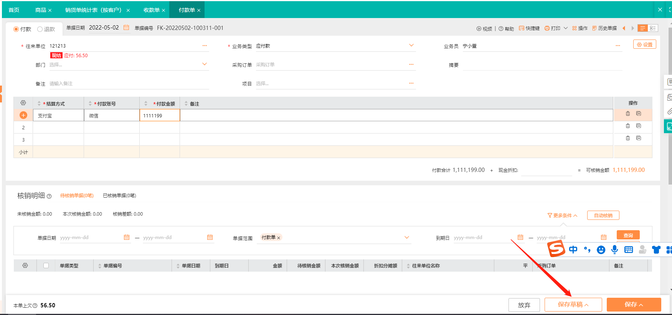
Task: Expand the 单据范围 dropdown arrow
Action: (x=407, y=237)
